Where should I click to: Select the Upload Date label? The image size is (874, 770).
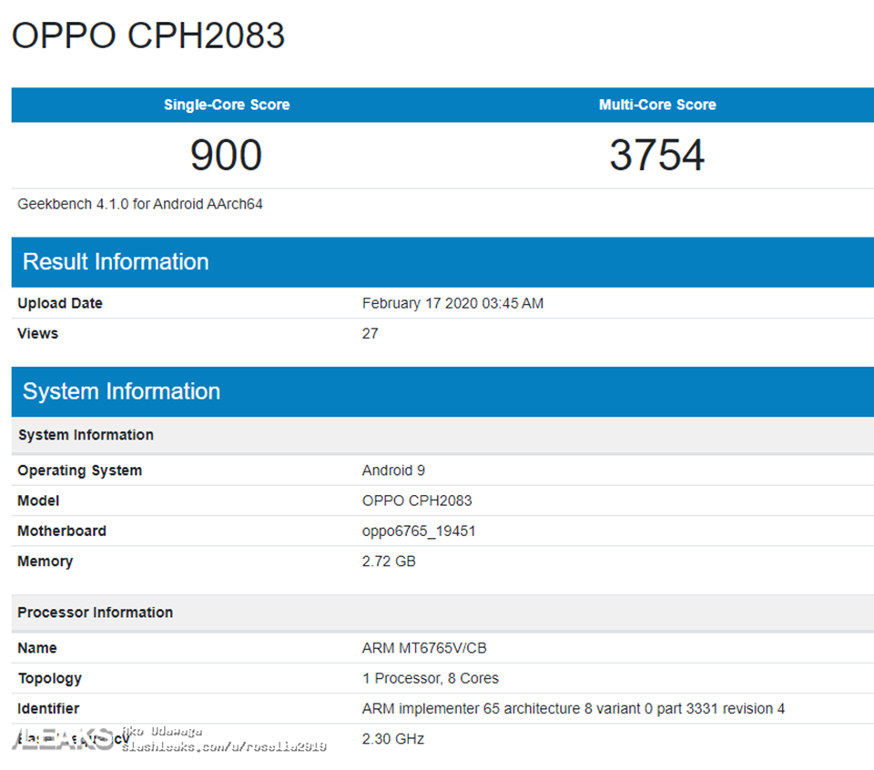60,303
